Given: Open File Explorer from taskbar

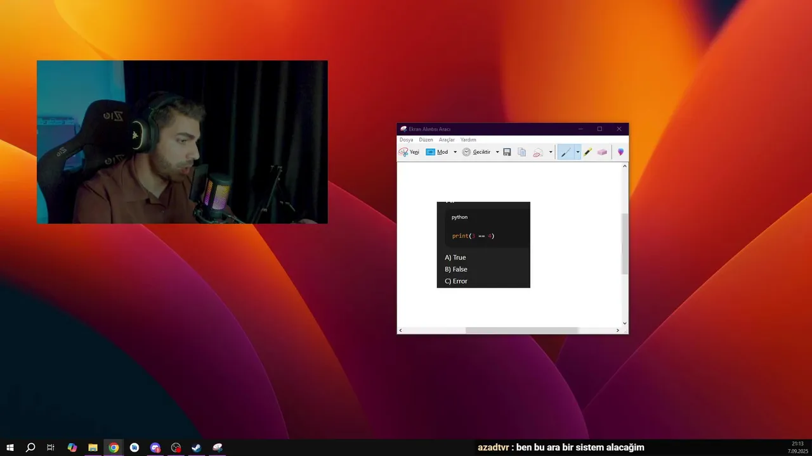Looking at the screenshot, I should (93, 448).
